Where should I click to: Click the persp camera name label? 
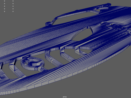point(65,97)
